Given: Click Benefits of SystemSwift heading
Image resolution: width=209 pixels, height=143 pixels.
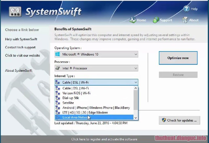Looking at the screenshot, I should [73, 29].
